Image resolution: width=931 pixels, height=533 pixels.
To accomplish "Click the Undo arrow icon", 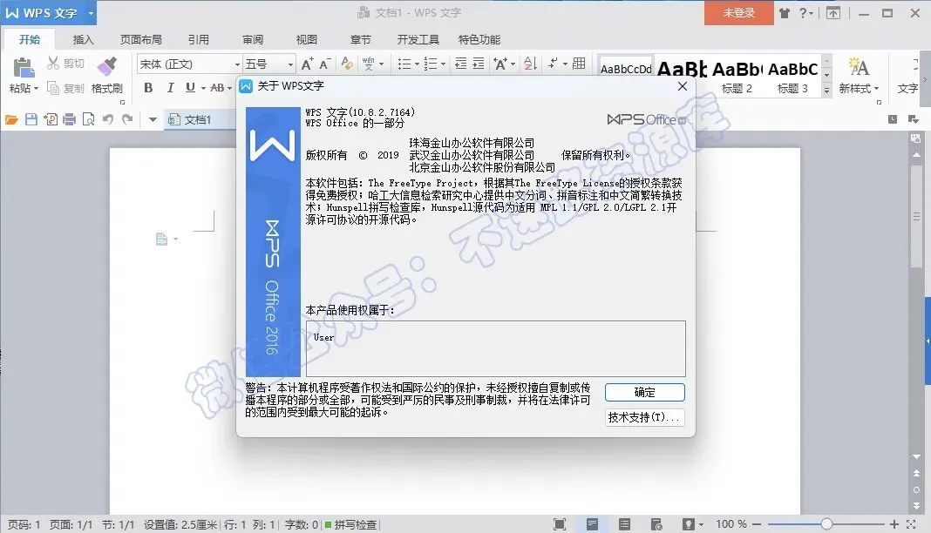I will pyautogui.click(x=107, y=120).
